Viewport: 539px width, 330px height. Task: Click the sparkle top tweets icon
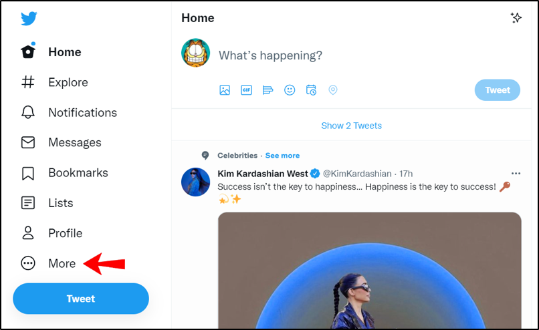coord(516,18)
